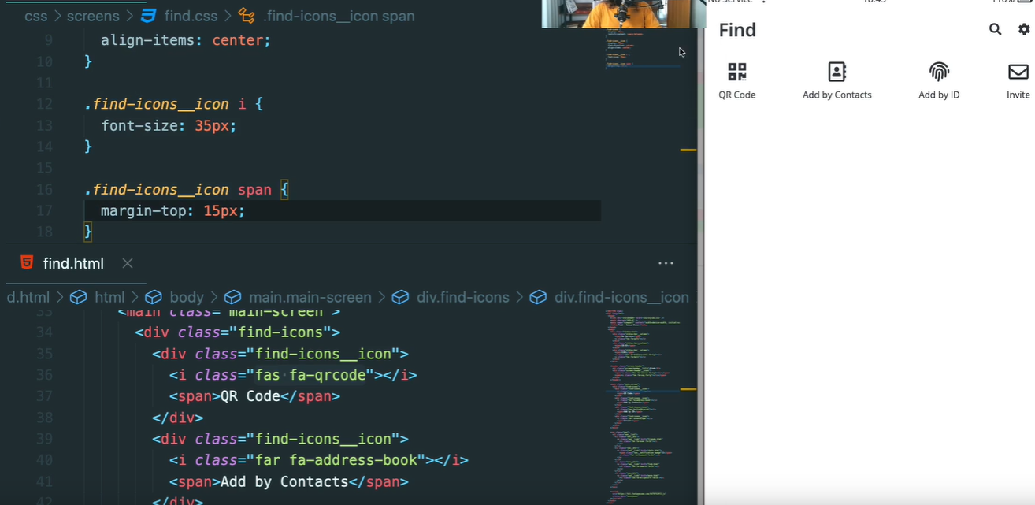Select the div.find-icons breadcrumb
The height and width of the screenshot is (505, 1035).
pyautogui.click(x=463, y=297)
